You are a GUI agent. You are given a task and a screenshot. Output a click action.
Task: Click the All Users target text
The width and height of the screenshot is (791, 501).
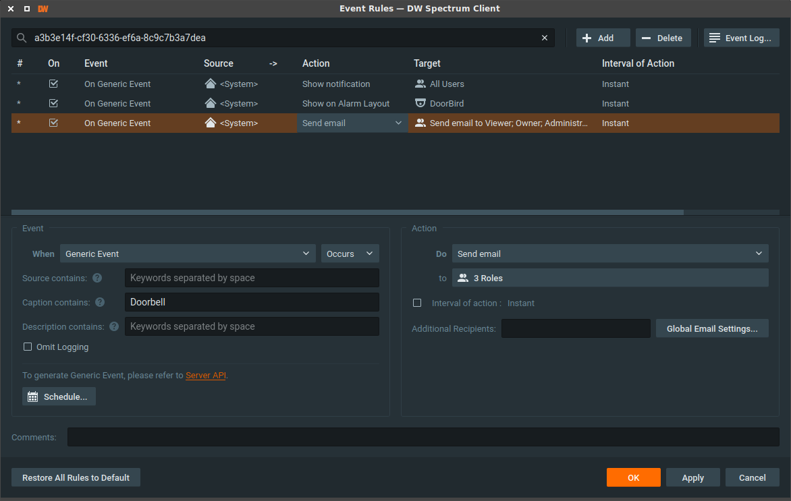[x=447, y=84]
